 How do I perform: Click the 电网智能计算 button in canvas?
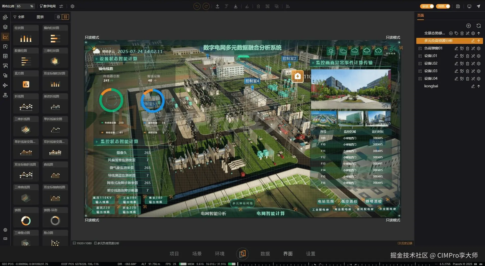tap(271, 214)
